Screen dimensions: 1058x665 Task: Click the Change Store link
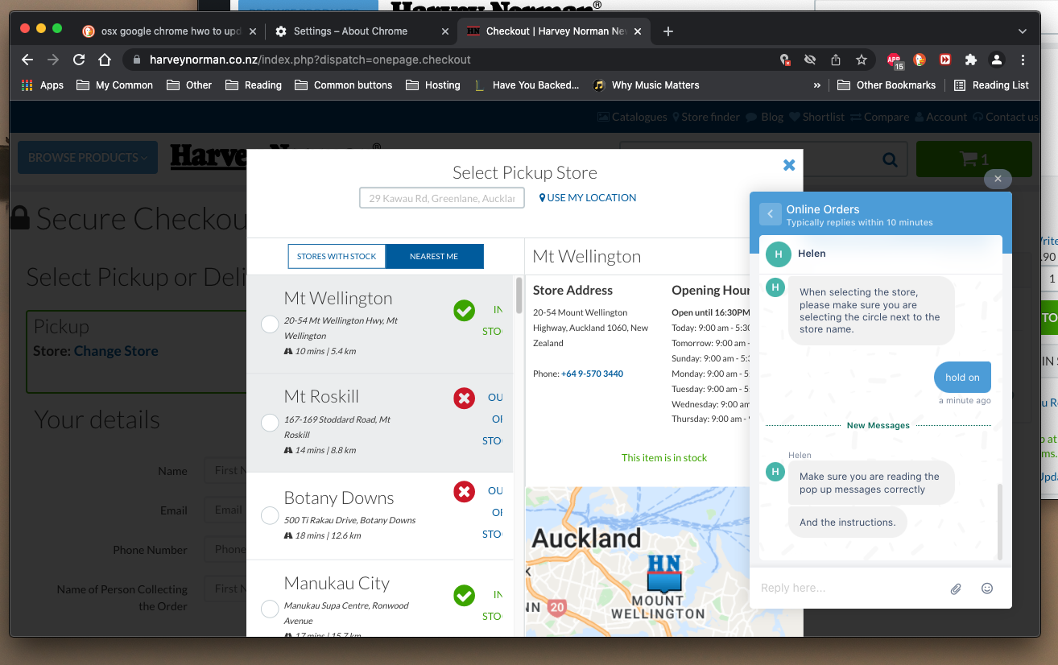pyautogui.click(x=116, y=351)
